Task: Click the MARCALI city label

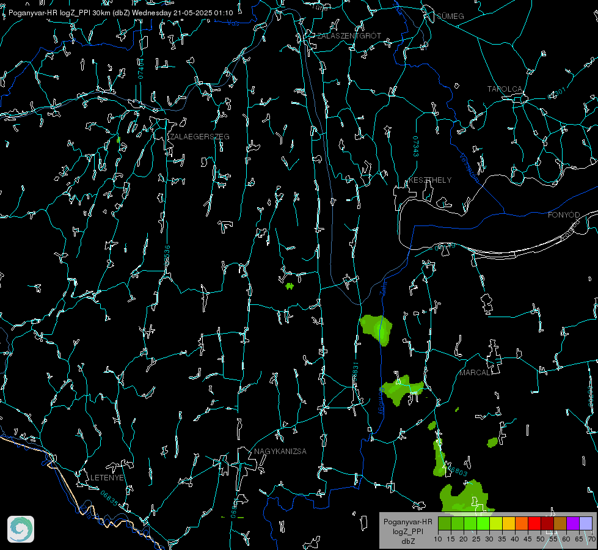Action: [476, 373]
